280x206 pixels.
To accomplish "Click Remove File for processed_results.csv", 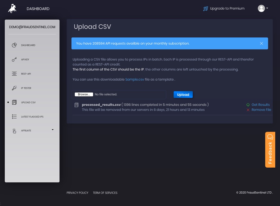I will point(261,110).
